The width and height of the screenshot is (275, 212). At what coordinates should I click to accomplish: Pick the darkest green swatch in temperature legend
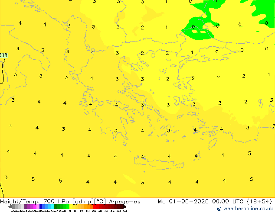(56, 206)
